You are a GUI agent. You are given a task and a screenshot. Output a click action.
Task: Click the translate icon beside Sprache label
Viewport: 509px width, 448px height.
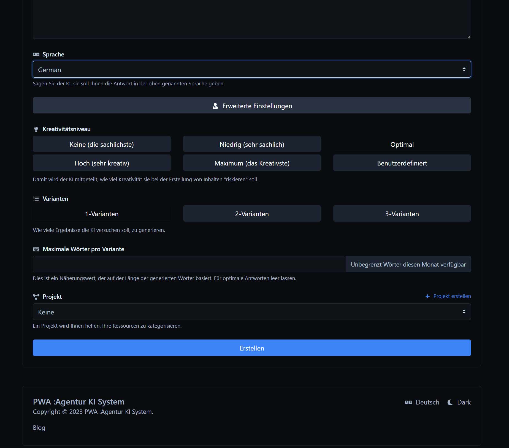pyautogui.click(x=36, y=55)
